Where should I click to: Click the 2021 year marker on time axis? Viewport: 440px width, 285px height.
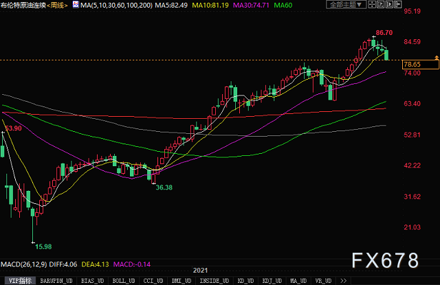coord(200,271)
